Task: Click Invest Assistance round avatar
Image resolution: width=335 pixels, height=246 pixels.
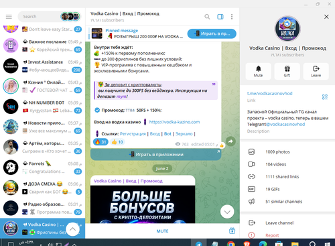Action: pyautogui.click(x=11, y=66)
